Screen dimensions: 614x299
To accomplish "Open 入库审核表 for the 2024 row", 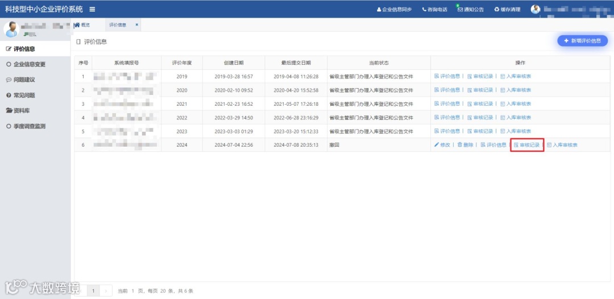I will 562,145.
